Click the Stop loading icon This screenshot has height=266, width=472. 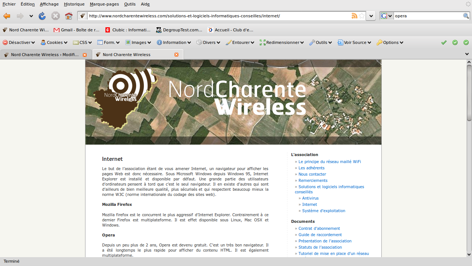(x=55, y=16)
